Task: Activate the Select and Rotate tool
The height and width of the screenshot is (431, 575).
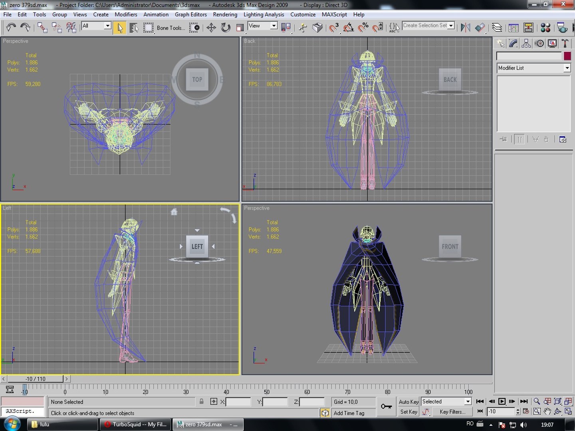Action: click(x=226, y=28)
